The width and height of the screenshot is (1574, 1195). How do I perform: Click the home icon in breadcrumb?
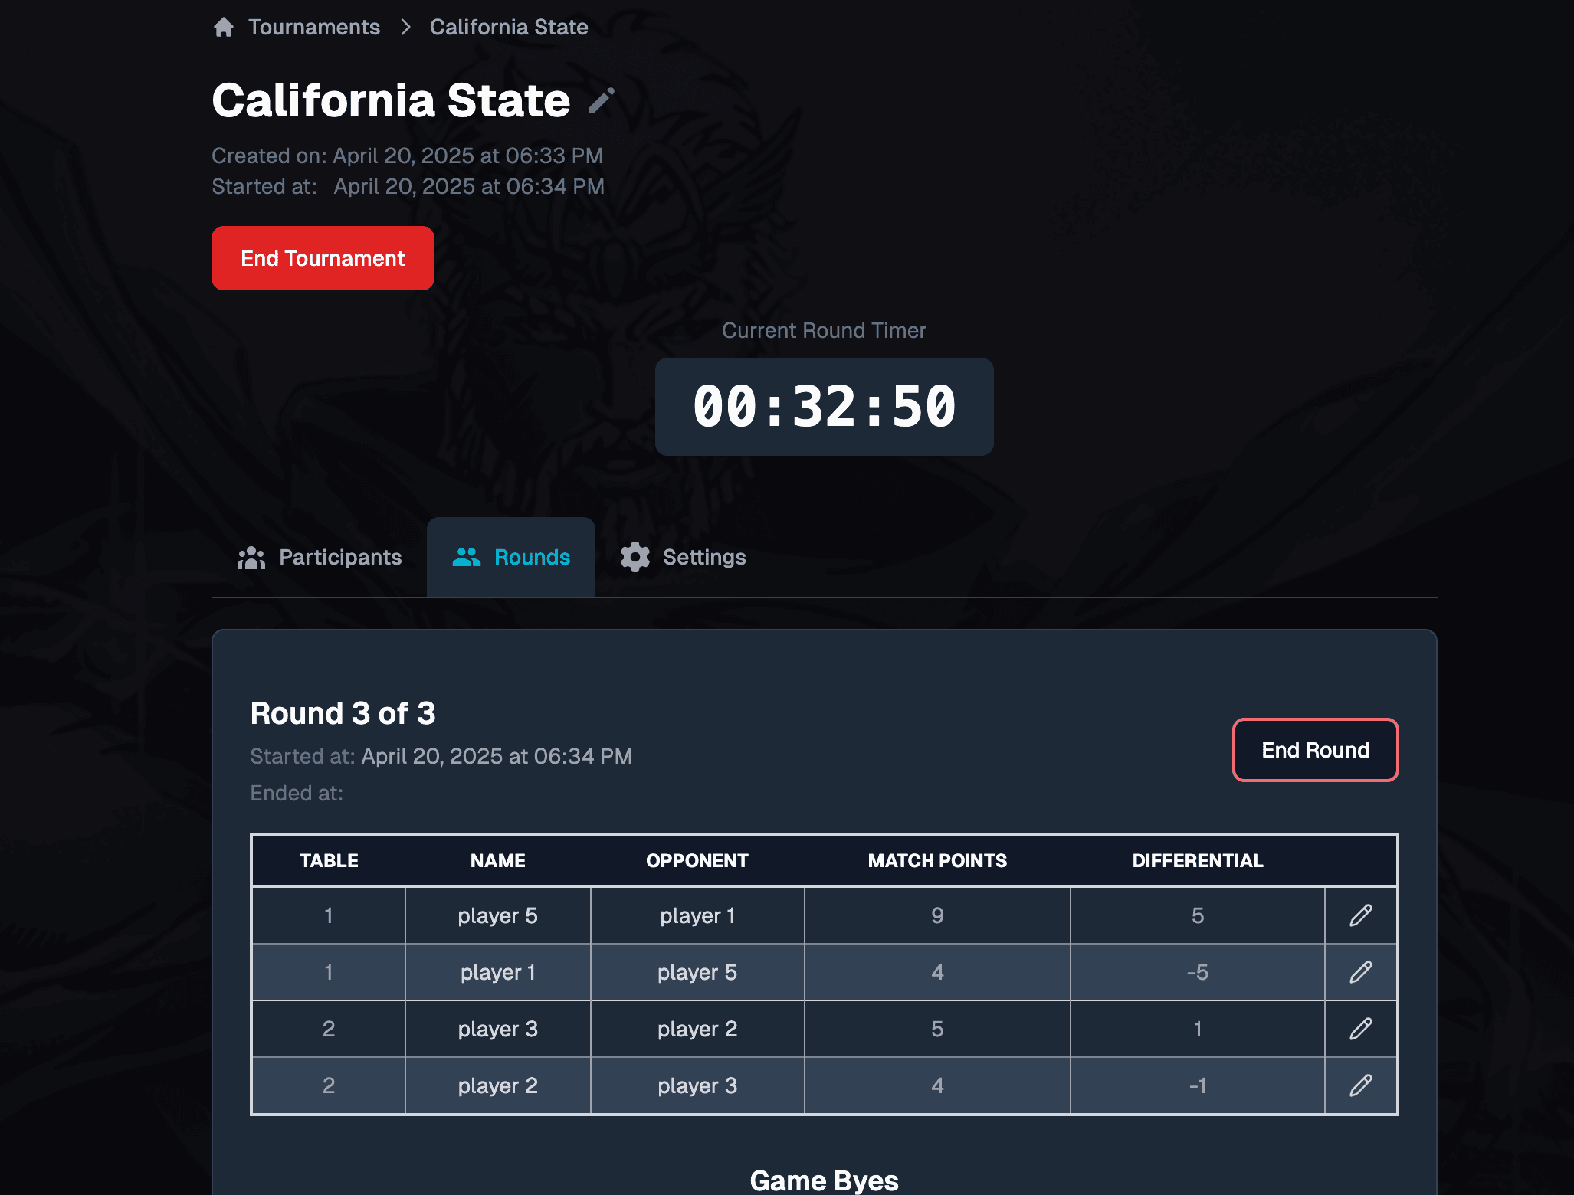click(224, 28)
